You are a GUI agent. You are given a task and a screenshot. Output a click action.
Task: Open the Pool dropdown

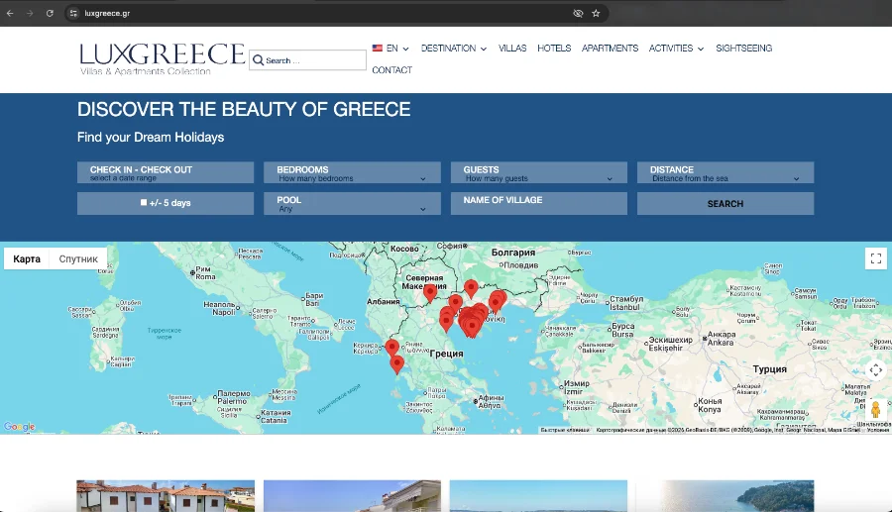[x=352, y=204]
